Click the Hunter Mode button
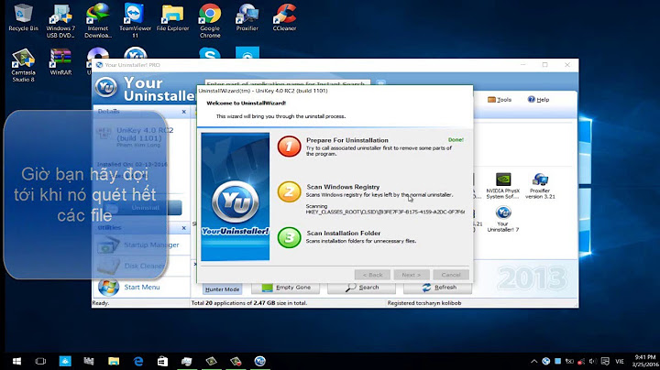The width and height of the screenshot is (660, 370). [222, 289]
